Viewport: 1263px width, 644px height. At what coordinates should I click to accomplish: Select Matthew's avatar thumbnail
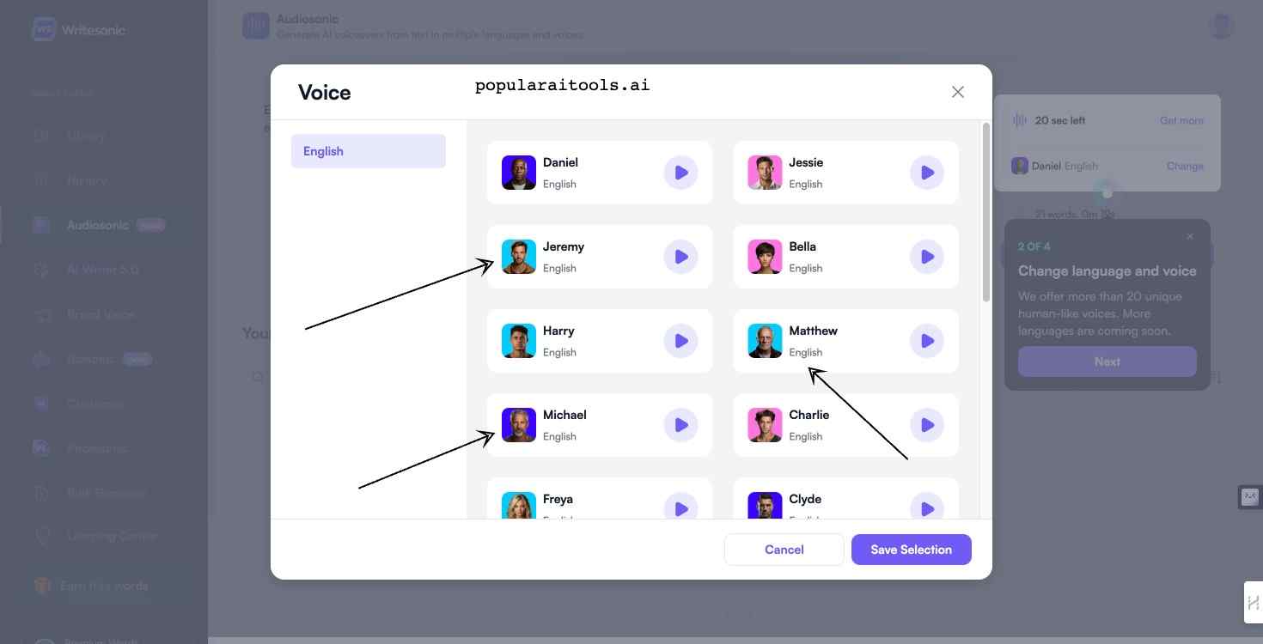coord(765,341)
